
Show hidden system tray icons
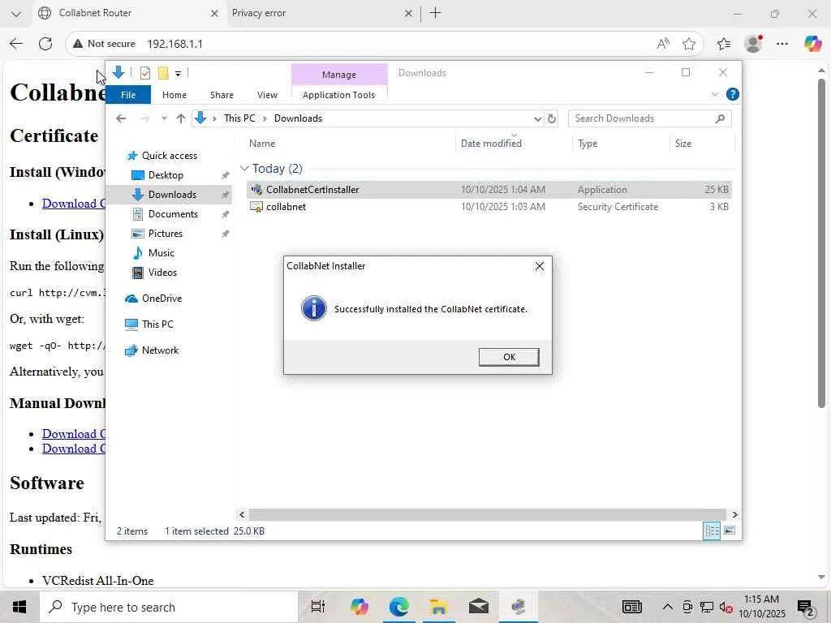click(668, 607)
